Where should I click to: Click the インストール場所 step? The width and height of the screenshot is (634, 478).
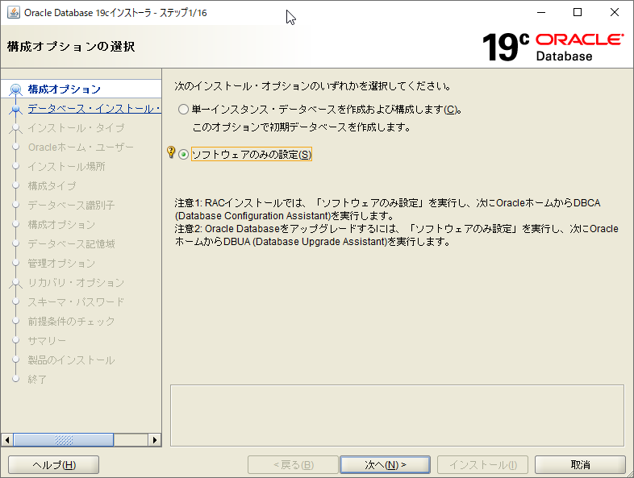pyautogui.click(x=66, y=167)
